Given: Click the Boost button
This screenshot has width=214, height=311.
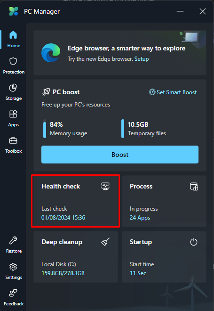Looking at the screenshot, I should point(120,155).
